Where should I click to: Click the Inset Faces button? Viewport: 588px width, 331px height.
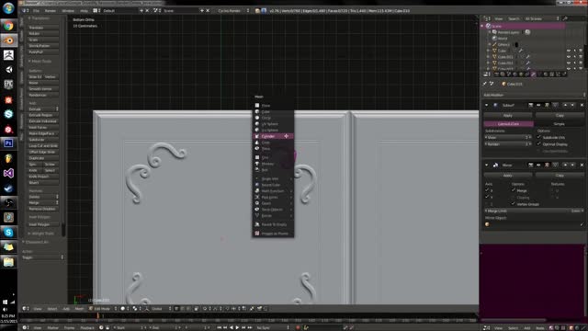(x=43, y=127)
